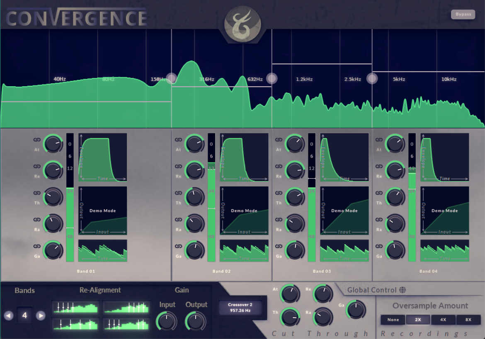
Task: Click the Band 01 Attack knob
Action: pos(53,143)
